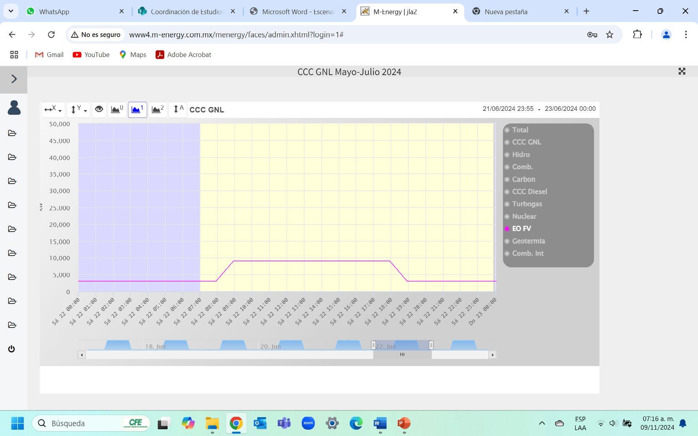Open the user profile icon in sidebar
698x436 pixels.
[14, 107]
